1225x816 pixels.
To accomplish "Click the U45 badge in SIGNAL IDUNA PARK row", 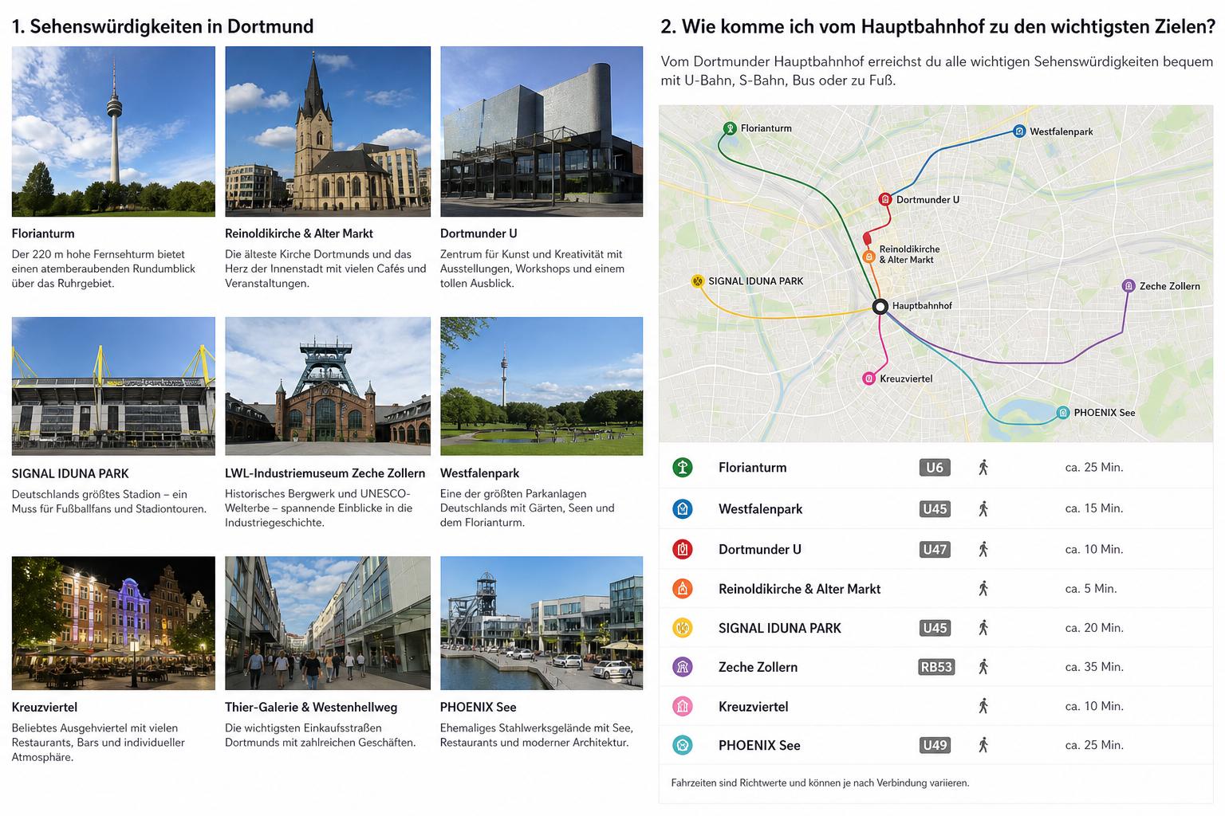I will click(x=935, y=628).
